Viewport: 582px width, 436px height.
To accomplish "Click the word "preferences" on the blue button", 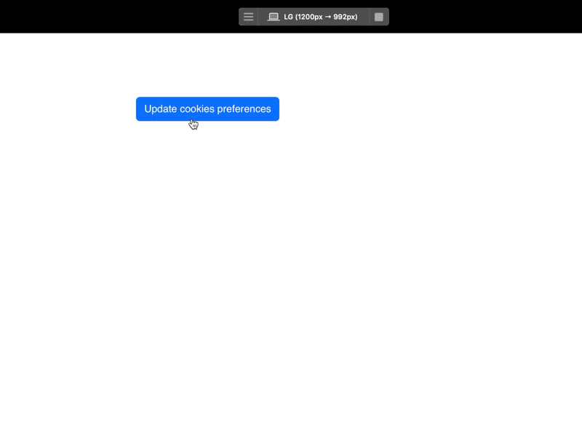I will (244, 109).
